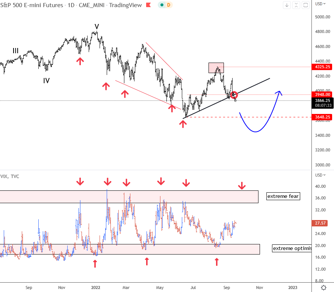Click the 5000.00 price axis label

click(322, 17)
